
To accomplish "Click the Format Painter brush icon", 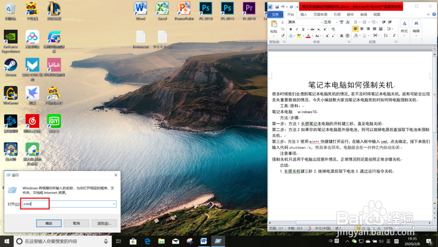I will coord(283,36).
